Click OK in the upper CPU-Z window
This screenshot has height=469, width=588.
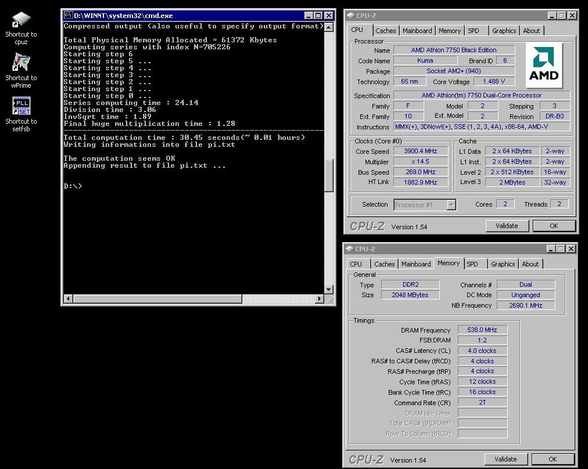[x=554, y=226]
